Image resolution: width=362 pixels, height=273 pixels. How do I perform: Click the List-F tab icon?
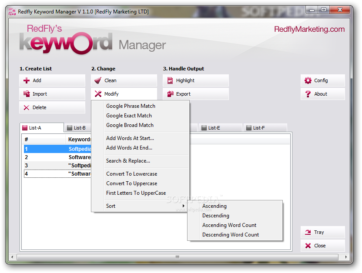[x=248, y=128]
